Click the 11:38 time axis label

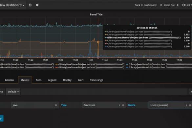[150, 60]
